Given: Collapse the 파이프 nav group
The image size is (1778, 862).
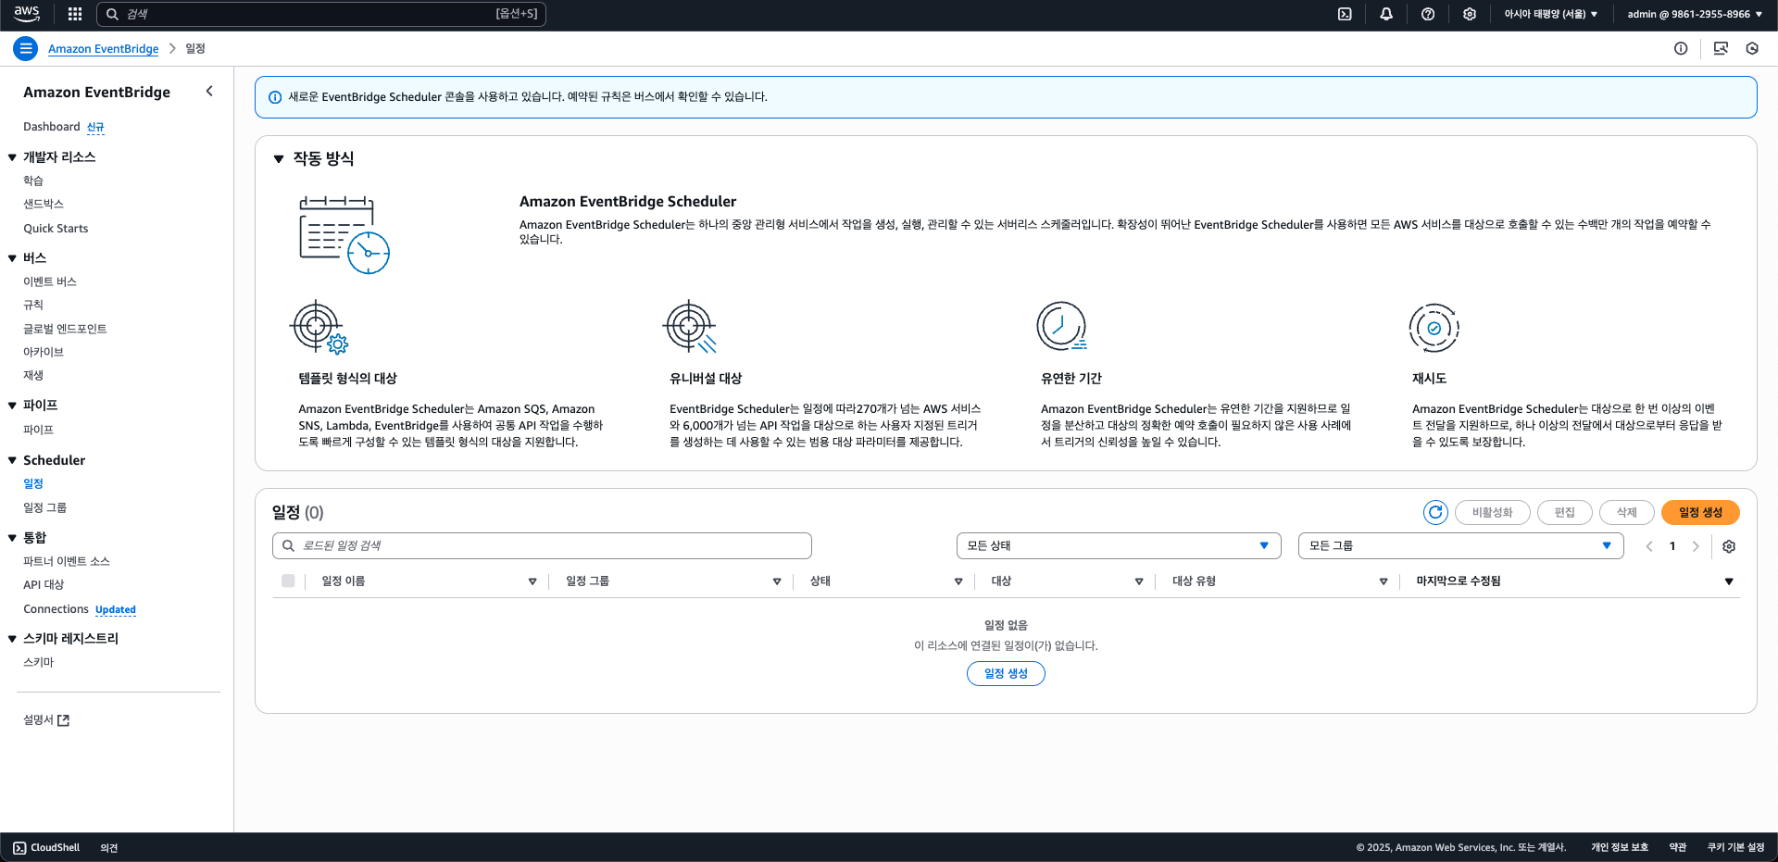Looking at the screenshot, I should pos(12,406).
